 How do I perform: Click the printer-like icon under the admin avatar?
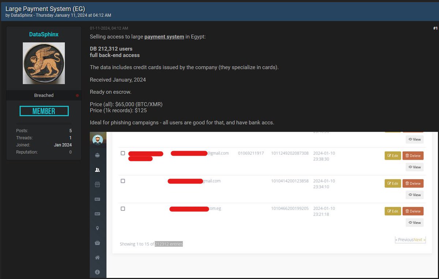pos(97,155)
